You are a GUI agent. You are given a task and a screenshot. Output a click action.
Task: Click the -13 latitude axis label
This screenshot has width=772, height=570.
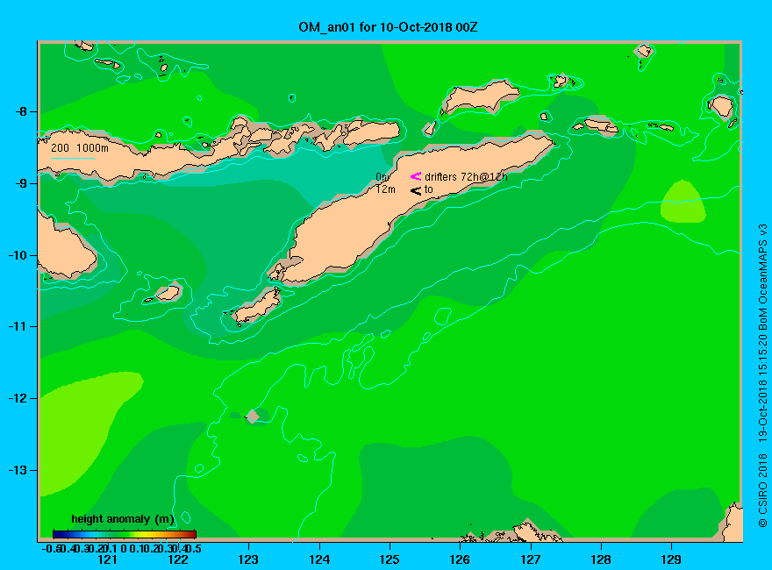pyautogui.click(x=18, y=470)
